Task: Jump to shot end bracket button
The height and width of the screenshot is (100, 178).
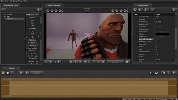Action: pyautogui.click(x=99, y=62)
